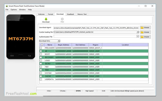Screen dimensions: 162x101
Task: Select the Download tab
Action: pyautogui.click(x=60, y=14)
